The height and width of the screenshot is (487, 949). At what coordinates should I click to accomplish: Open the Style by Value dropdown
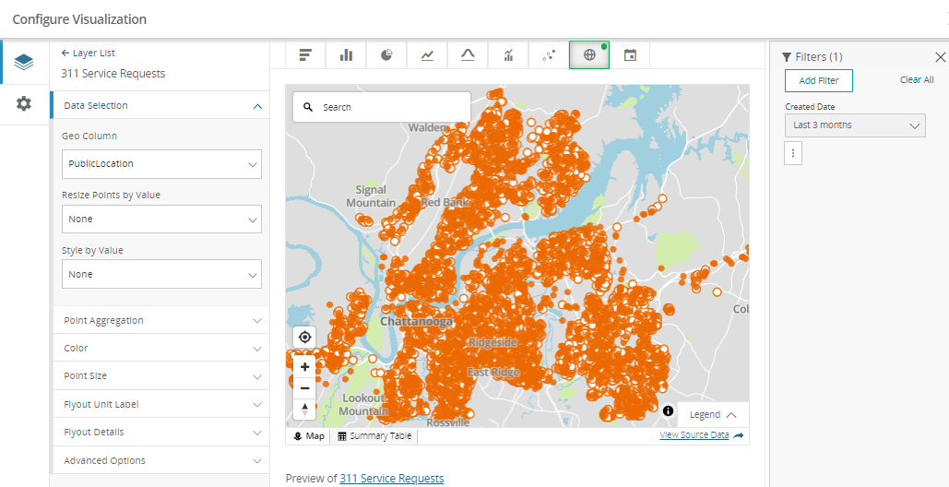pos(161,274)
